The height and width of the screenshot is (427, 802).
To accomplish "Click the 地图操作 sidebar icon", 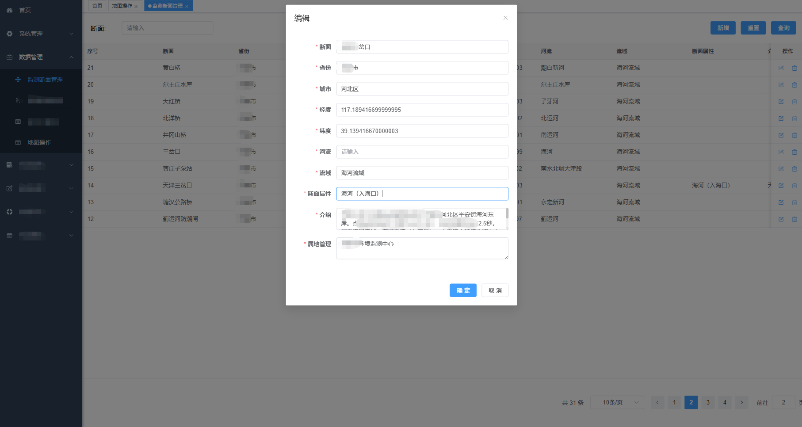I will pyautogui.click(x=18, y=142).
